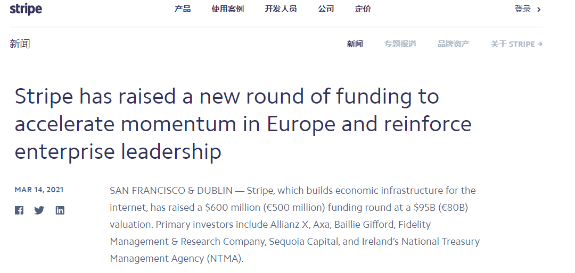This screenshot has width=575, height=273.
Task: Open the 品牌资产 tab
Action: click(454, 44)
